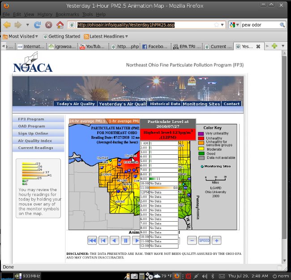The height and width of the screenshot is (280, 291).
Task: Select OAD Program in the sidebar
Action: (x=39, y=126)
